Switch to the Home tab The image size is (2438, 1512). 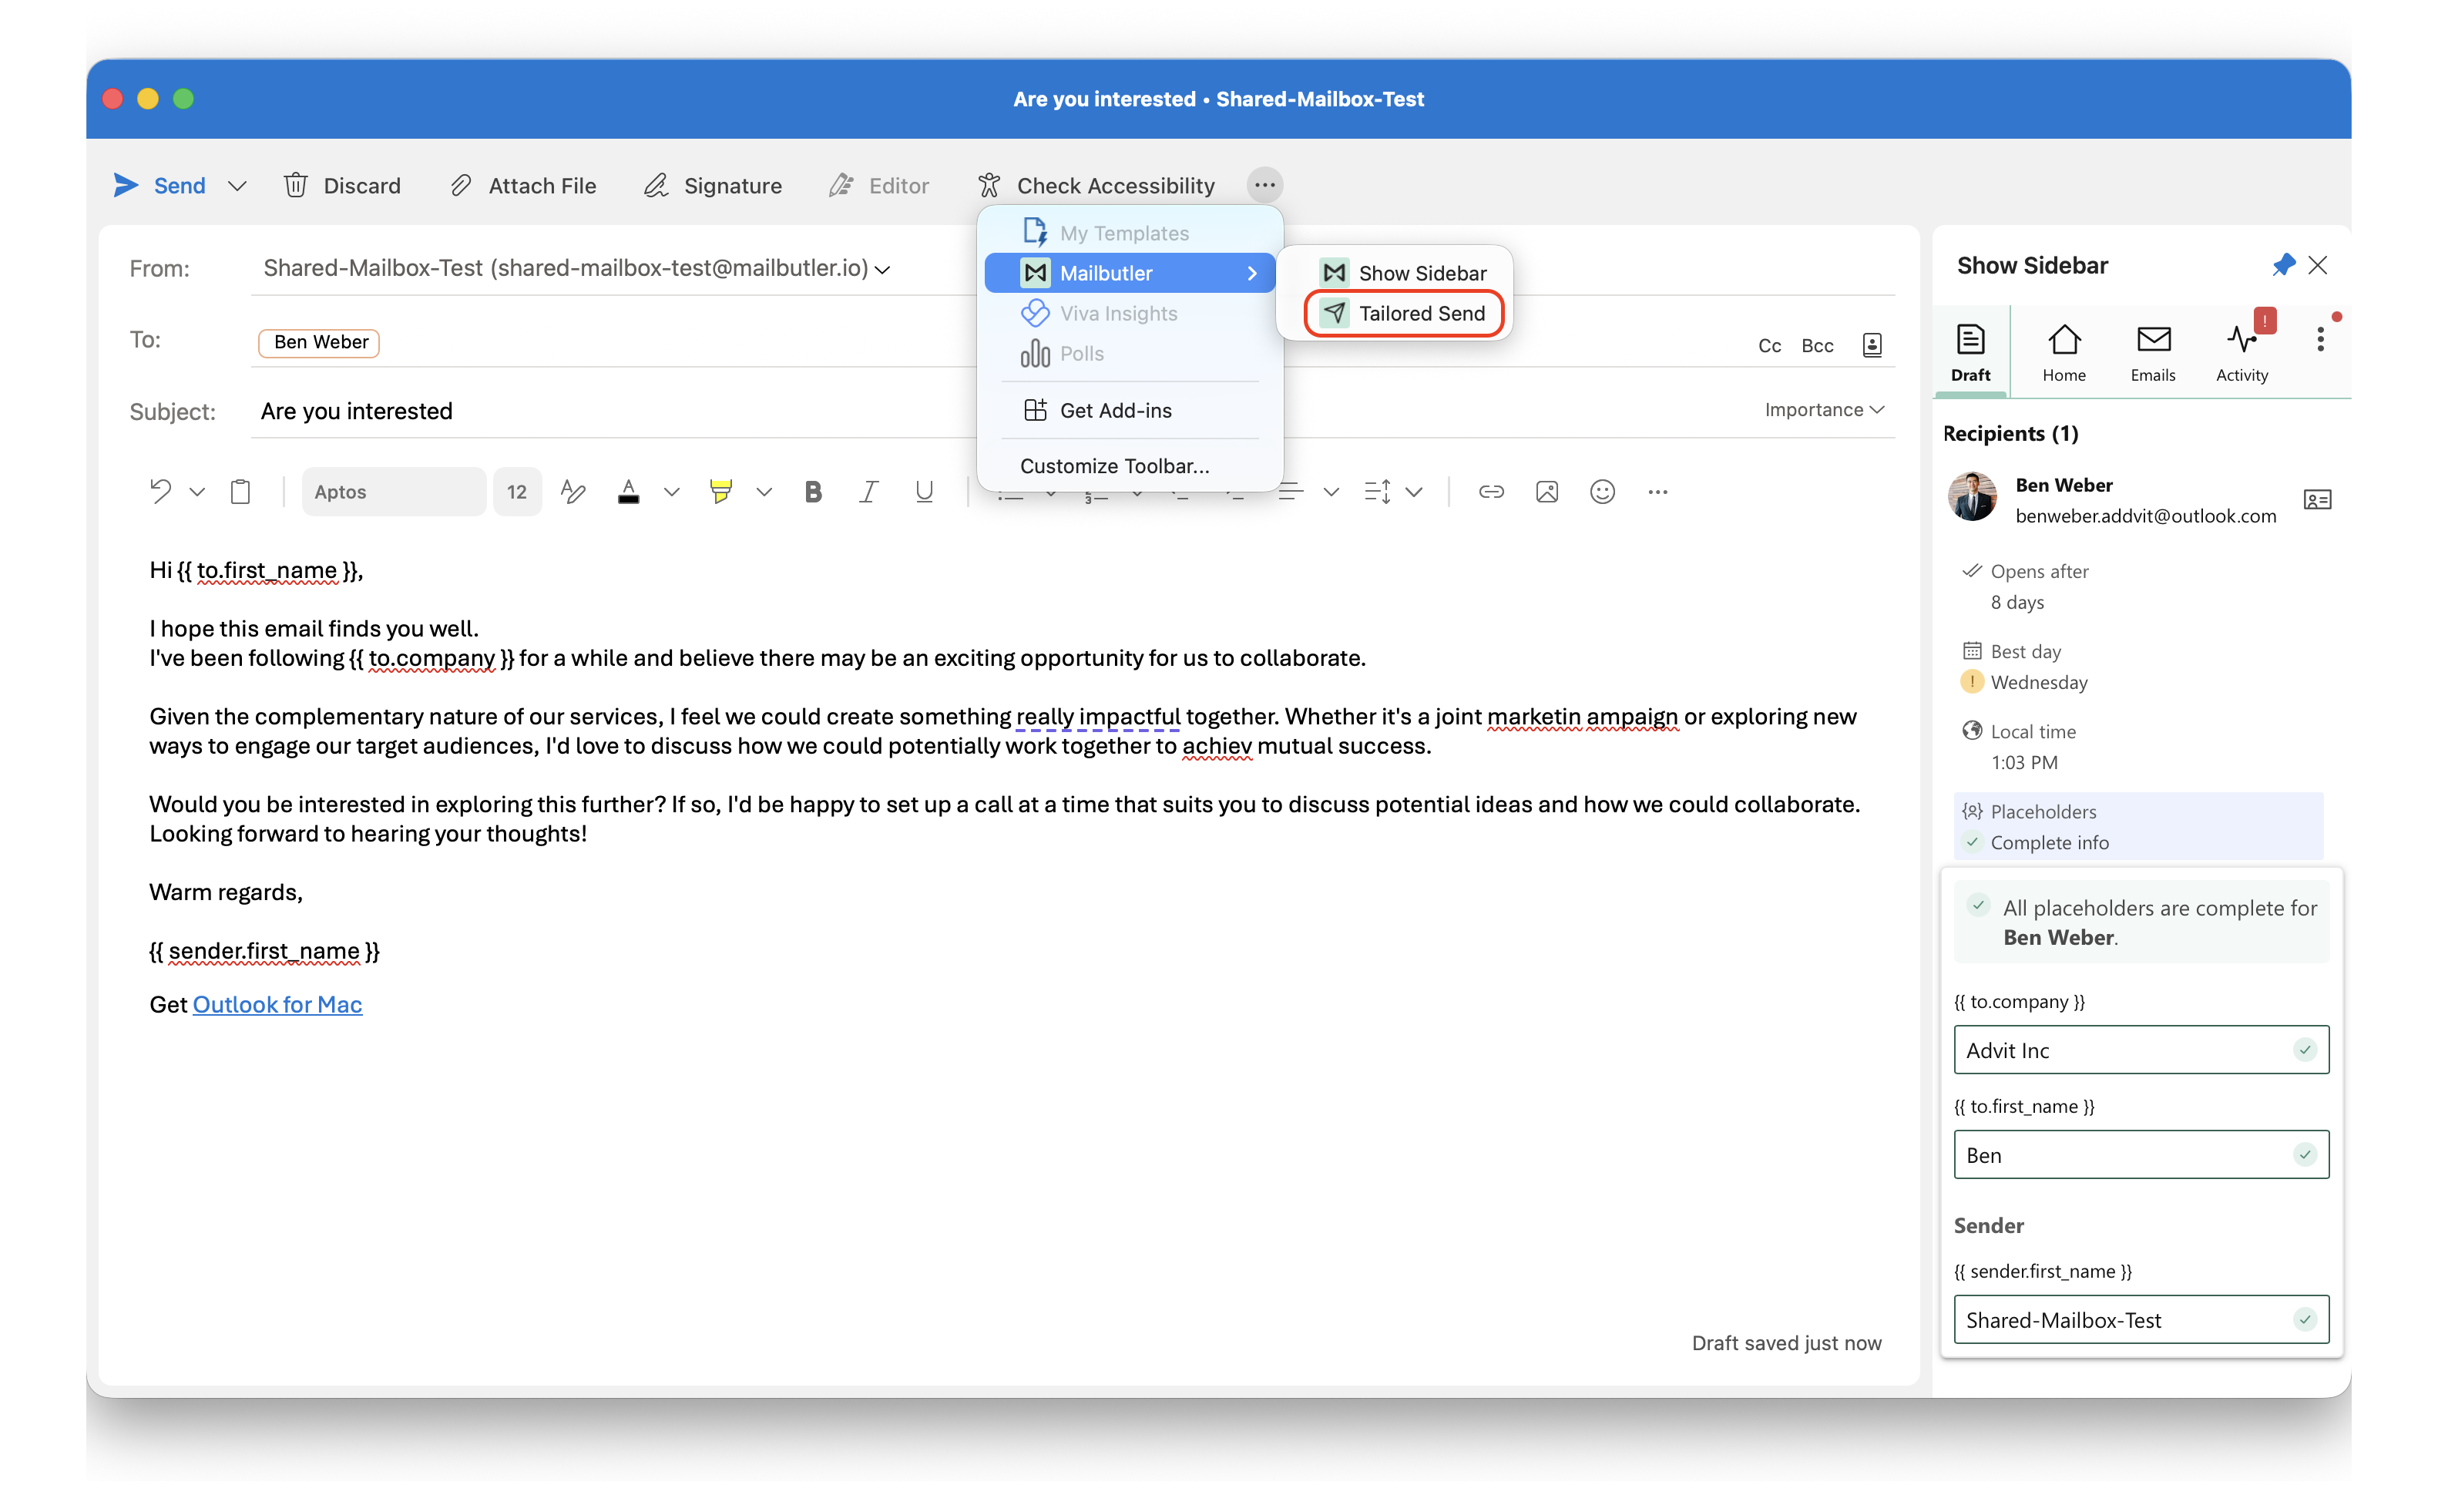click(x=2064, y=354)
